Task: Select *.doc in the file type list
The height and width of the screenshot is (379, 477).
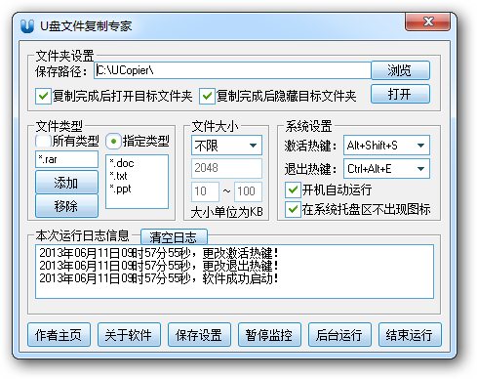Action: (122, 163)
